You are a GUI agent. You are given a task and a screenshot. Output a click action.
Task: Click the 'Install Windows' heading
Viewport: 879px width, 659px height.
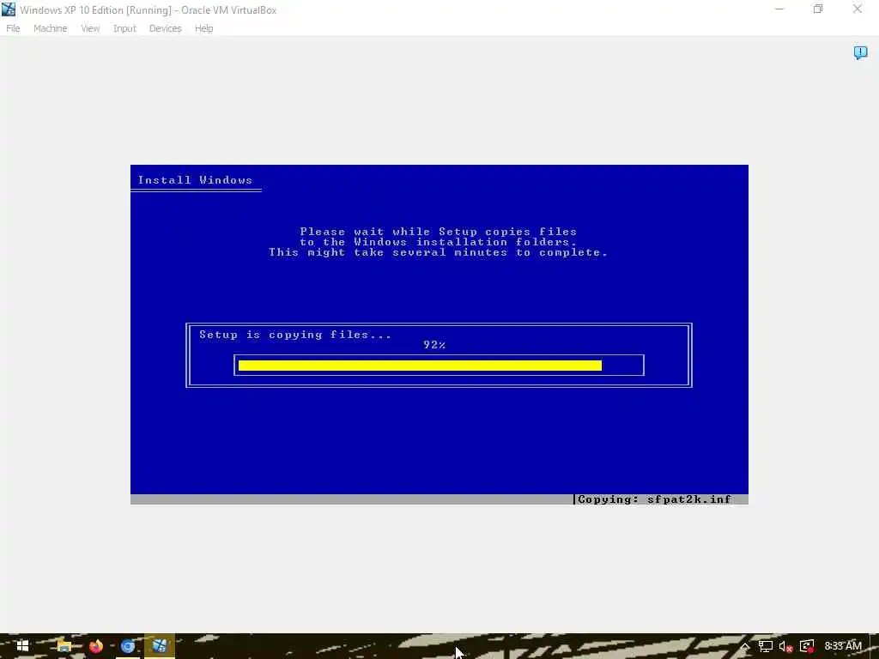pos(195,180)
